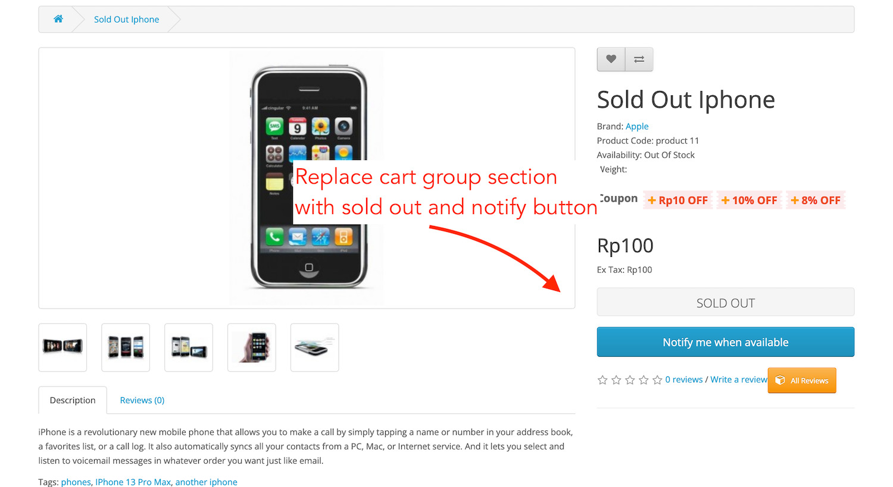This screenshot has height=487, width=893.
Task: Select the last iPhone thumbnail image
Action: [x=314, y=347]
